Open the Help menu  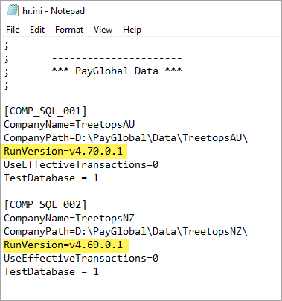click(132, 30)
